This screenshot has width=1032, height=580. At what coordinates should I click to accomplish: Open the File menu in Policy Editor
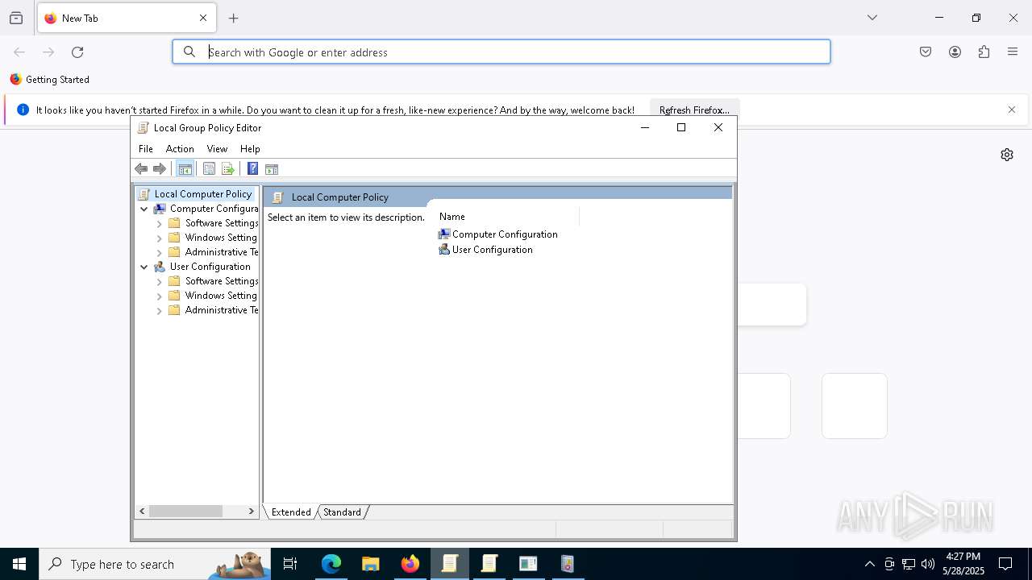pos(146,149)
